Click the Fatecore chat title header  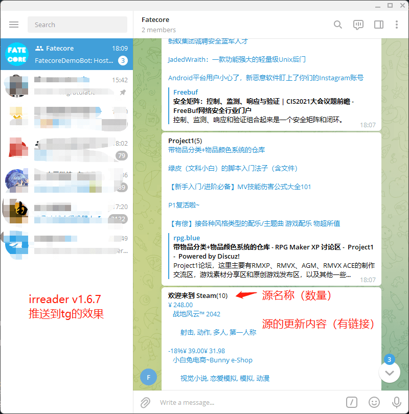155,20
